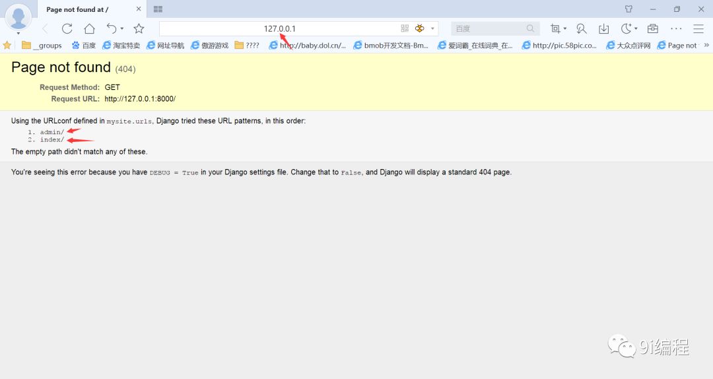Screen dimensions: 713x379
Task: Expand the address bar dropdown arrow
Action: pyautogui.click(x=432, y=28)
